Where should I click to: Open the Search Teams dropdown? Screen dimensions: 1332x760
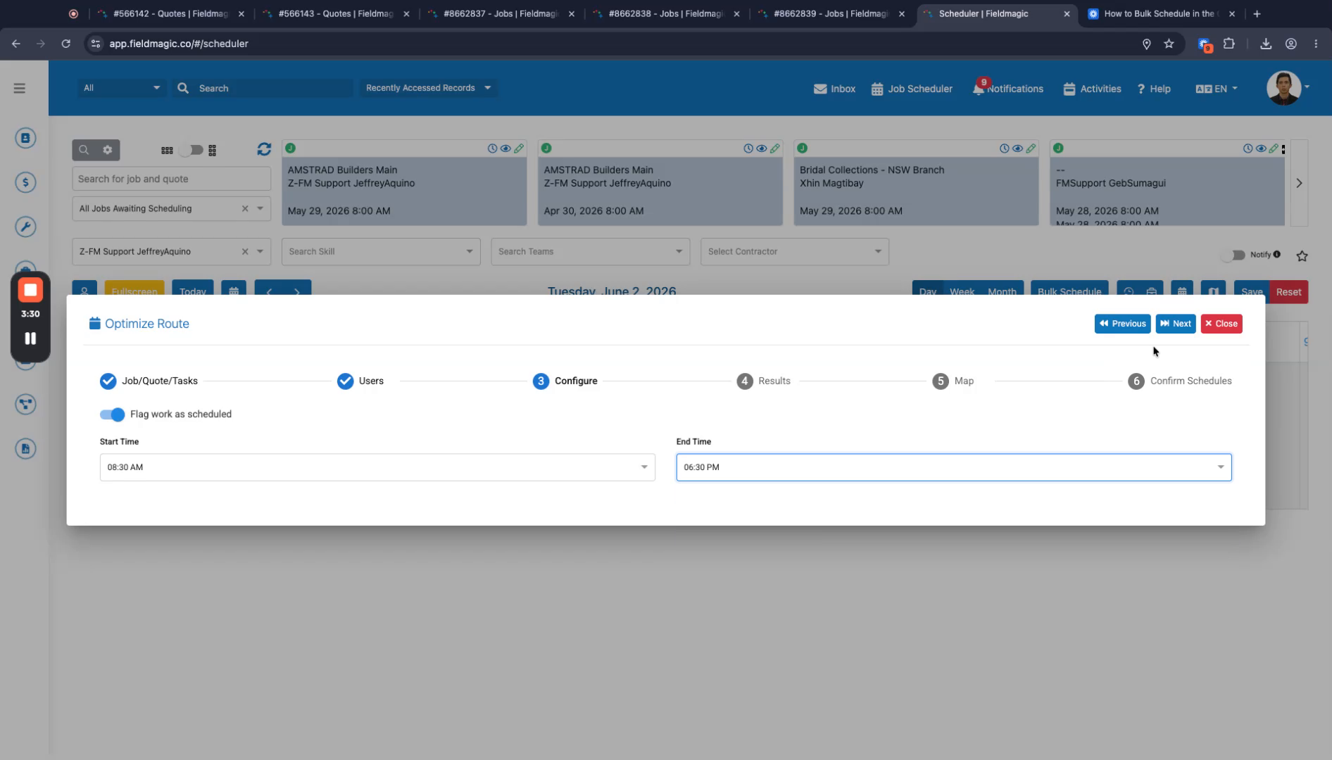(590, 251)
